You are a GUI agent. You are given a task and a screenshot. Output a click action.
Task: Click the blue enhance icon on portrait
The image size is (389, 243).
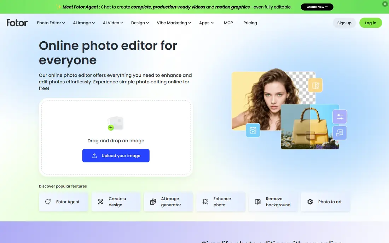click(x=253, y=130)
